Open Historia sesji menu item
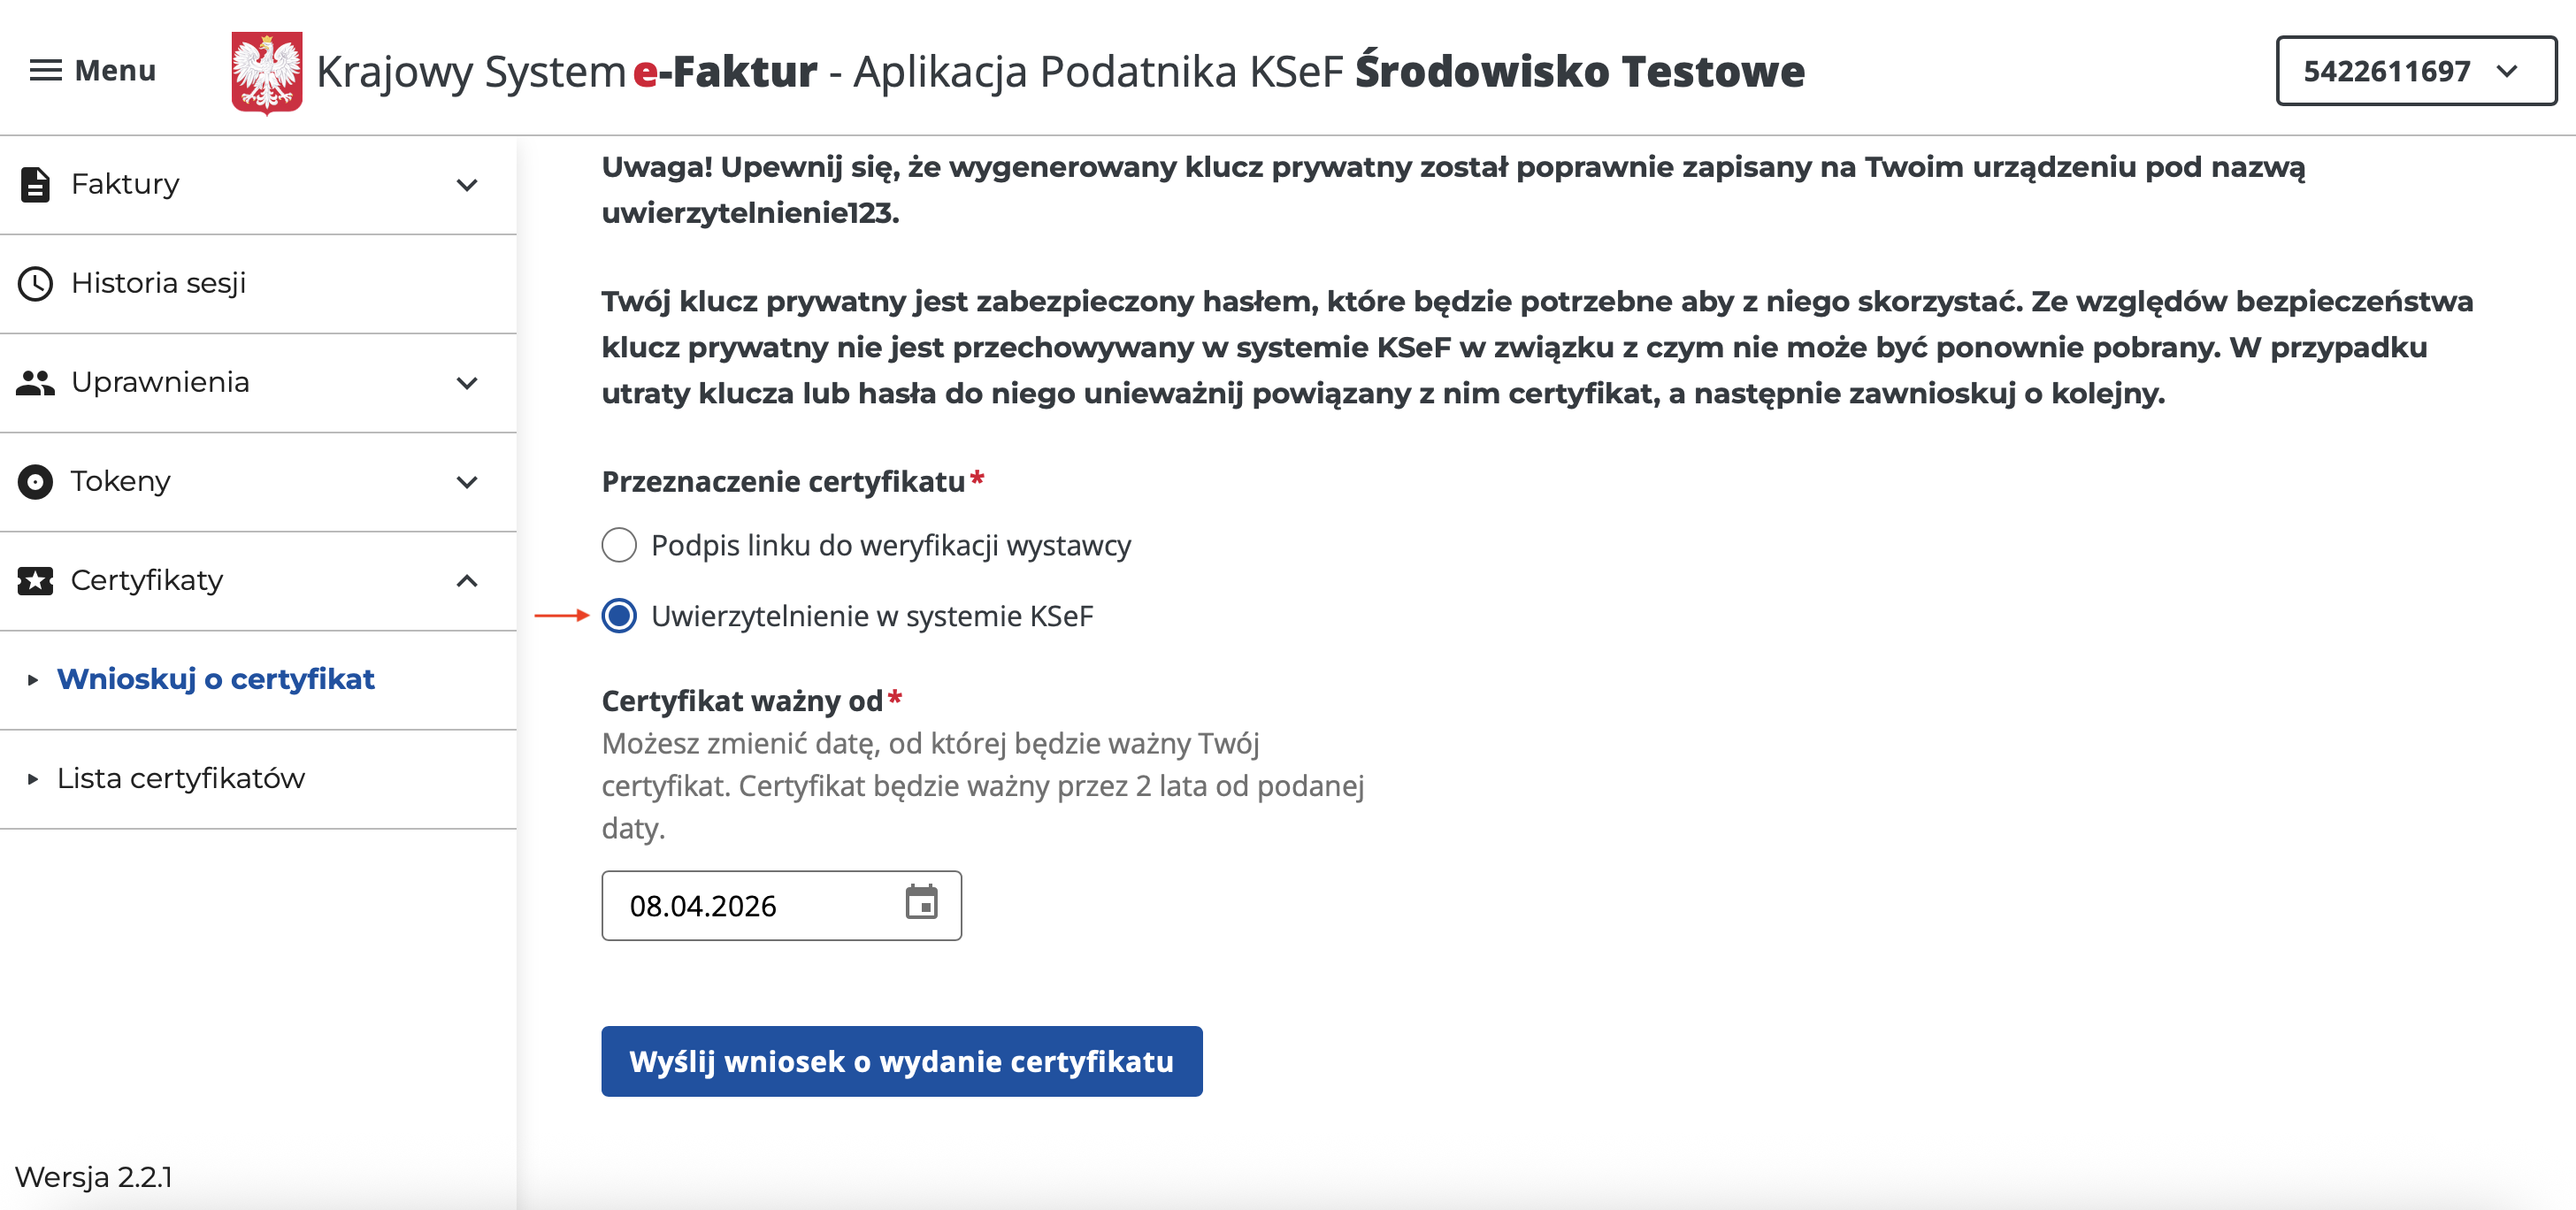This screenshot has width=2576, height=1210. click(159, 283)
